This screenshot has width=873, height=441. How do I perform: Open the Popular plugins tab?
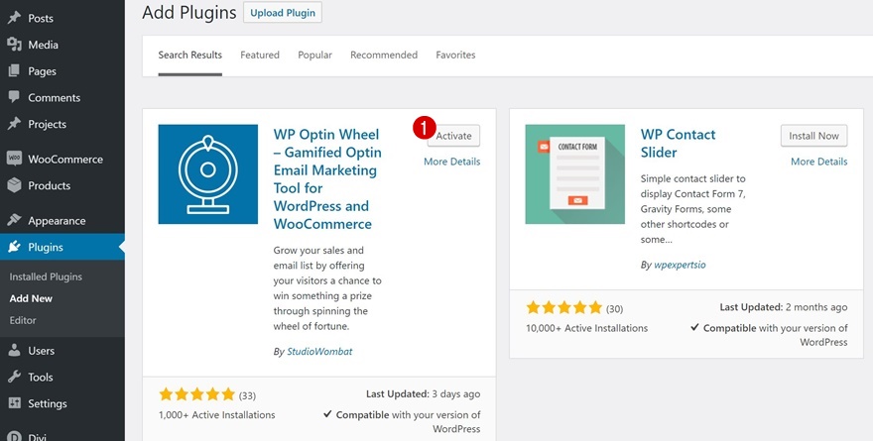click(314, 55)
